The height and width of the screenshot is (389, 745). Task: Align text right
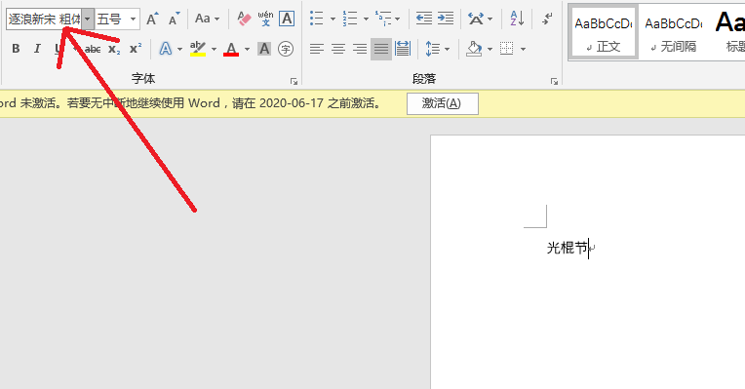click(x=360, y=49)
